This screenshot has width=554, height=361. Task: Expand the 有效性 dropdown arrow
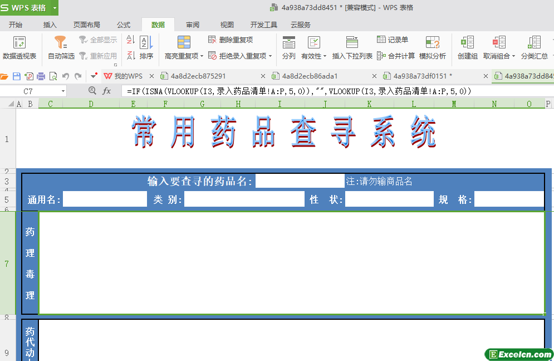pos(325,56)
